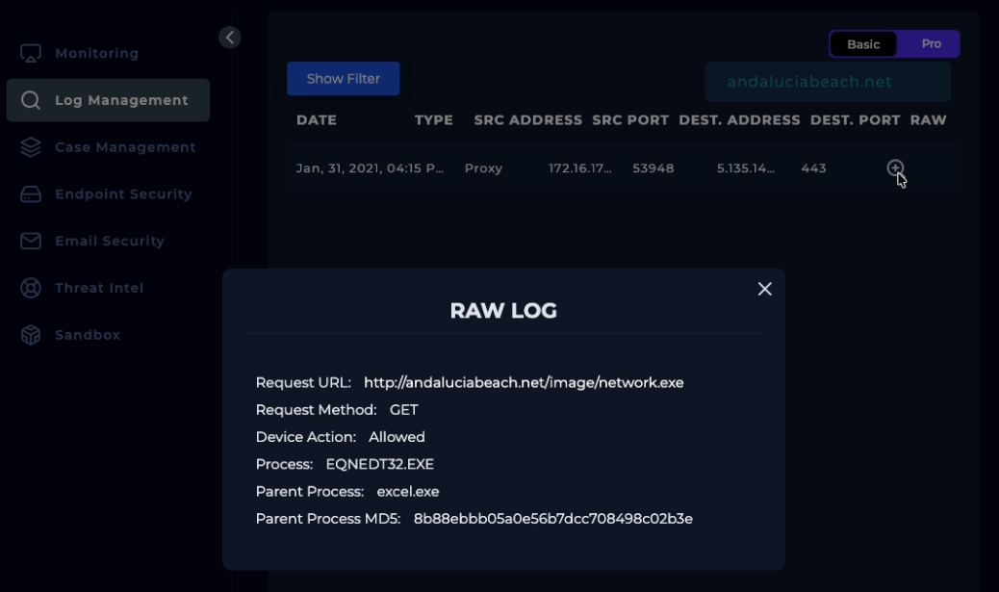
Task: Switch to Pro mode
Action: pos(931,44)
